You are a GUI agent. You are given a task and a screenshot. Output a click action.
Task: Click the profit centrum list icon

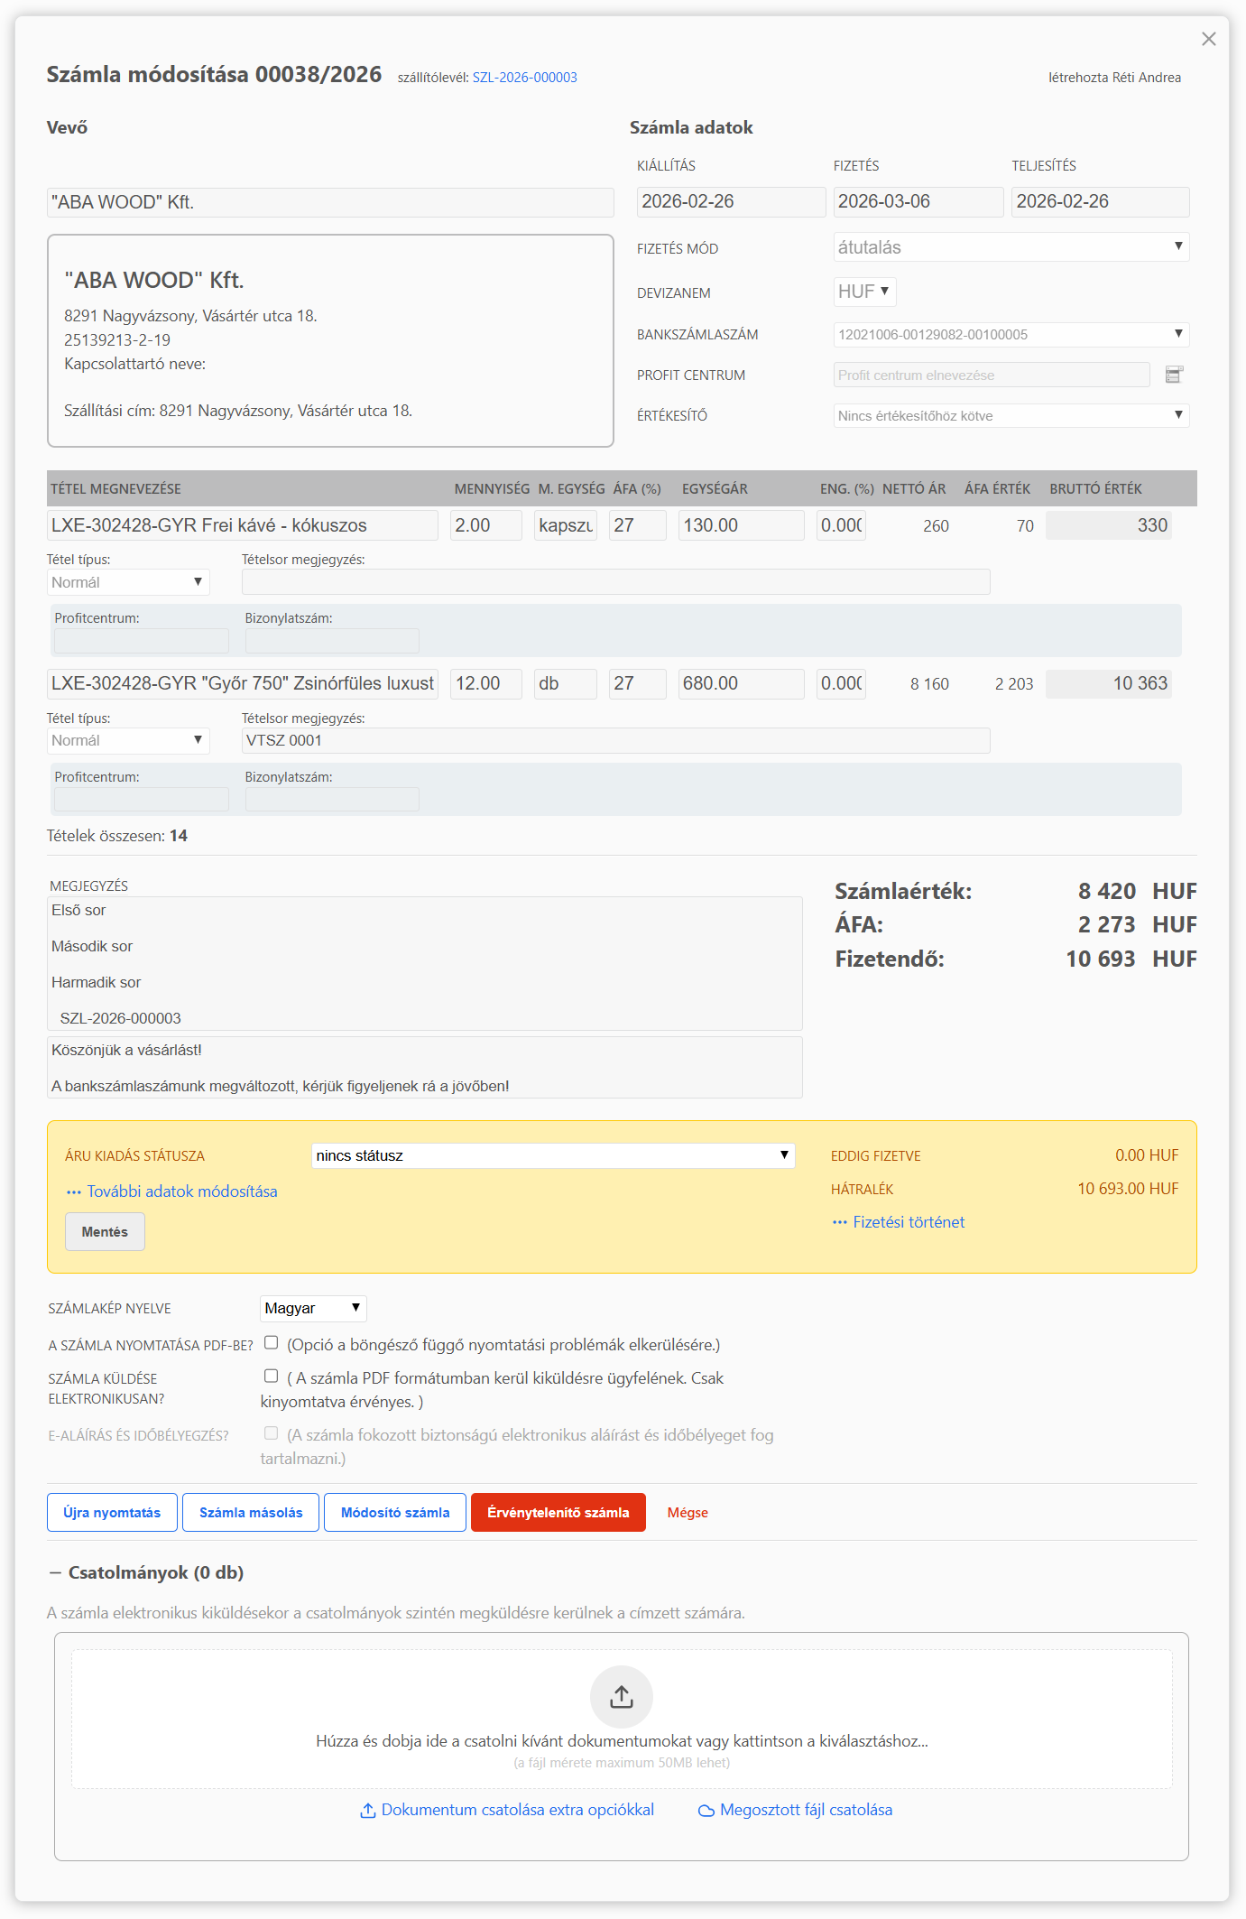1173,375
